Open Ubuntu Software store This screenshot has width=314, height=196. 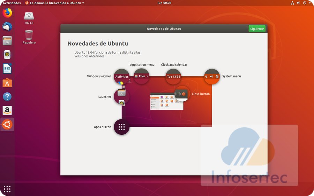[x=7, y=83]
